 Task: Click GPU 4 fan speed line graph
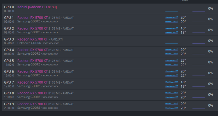tap(199, 54)
